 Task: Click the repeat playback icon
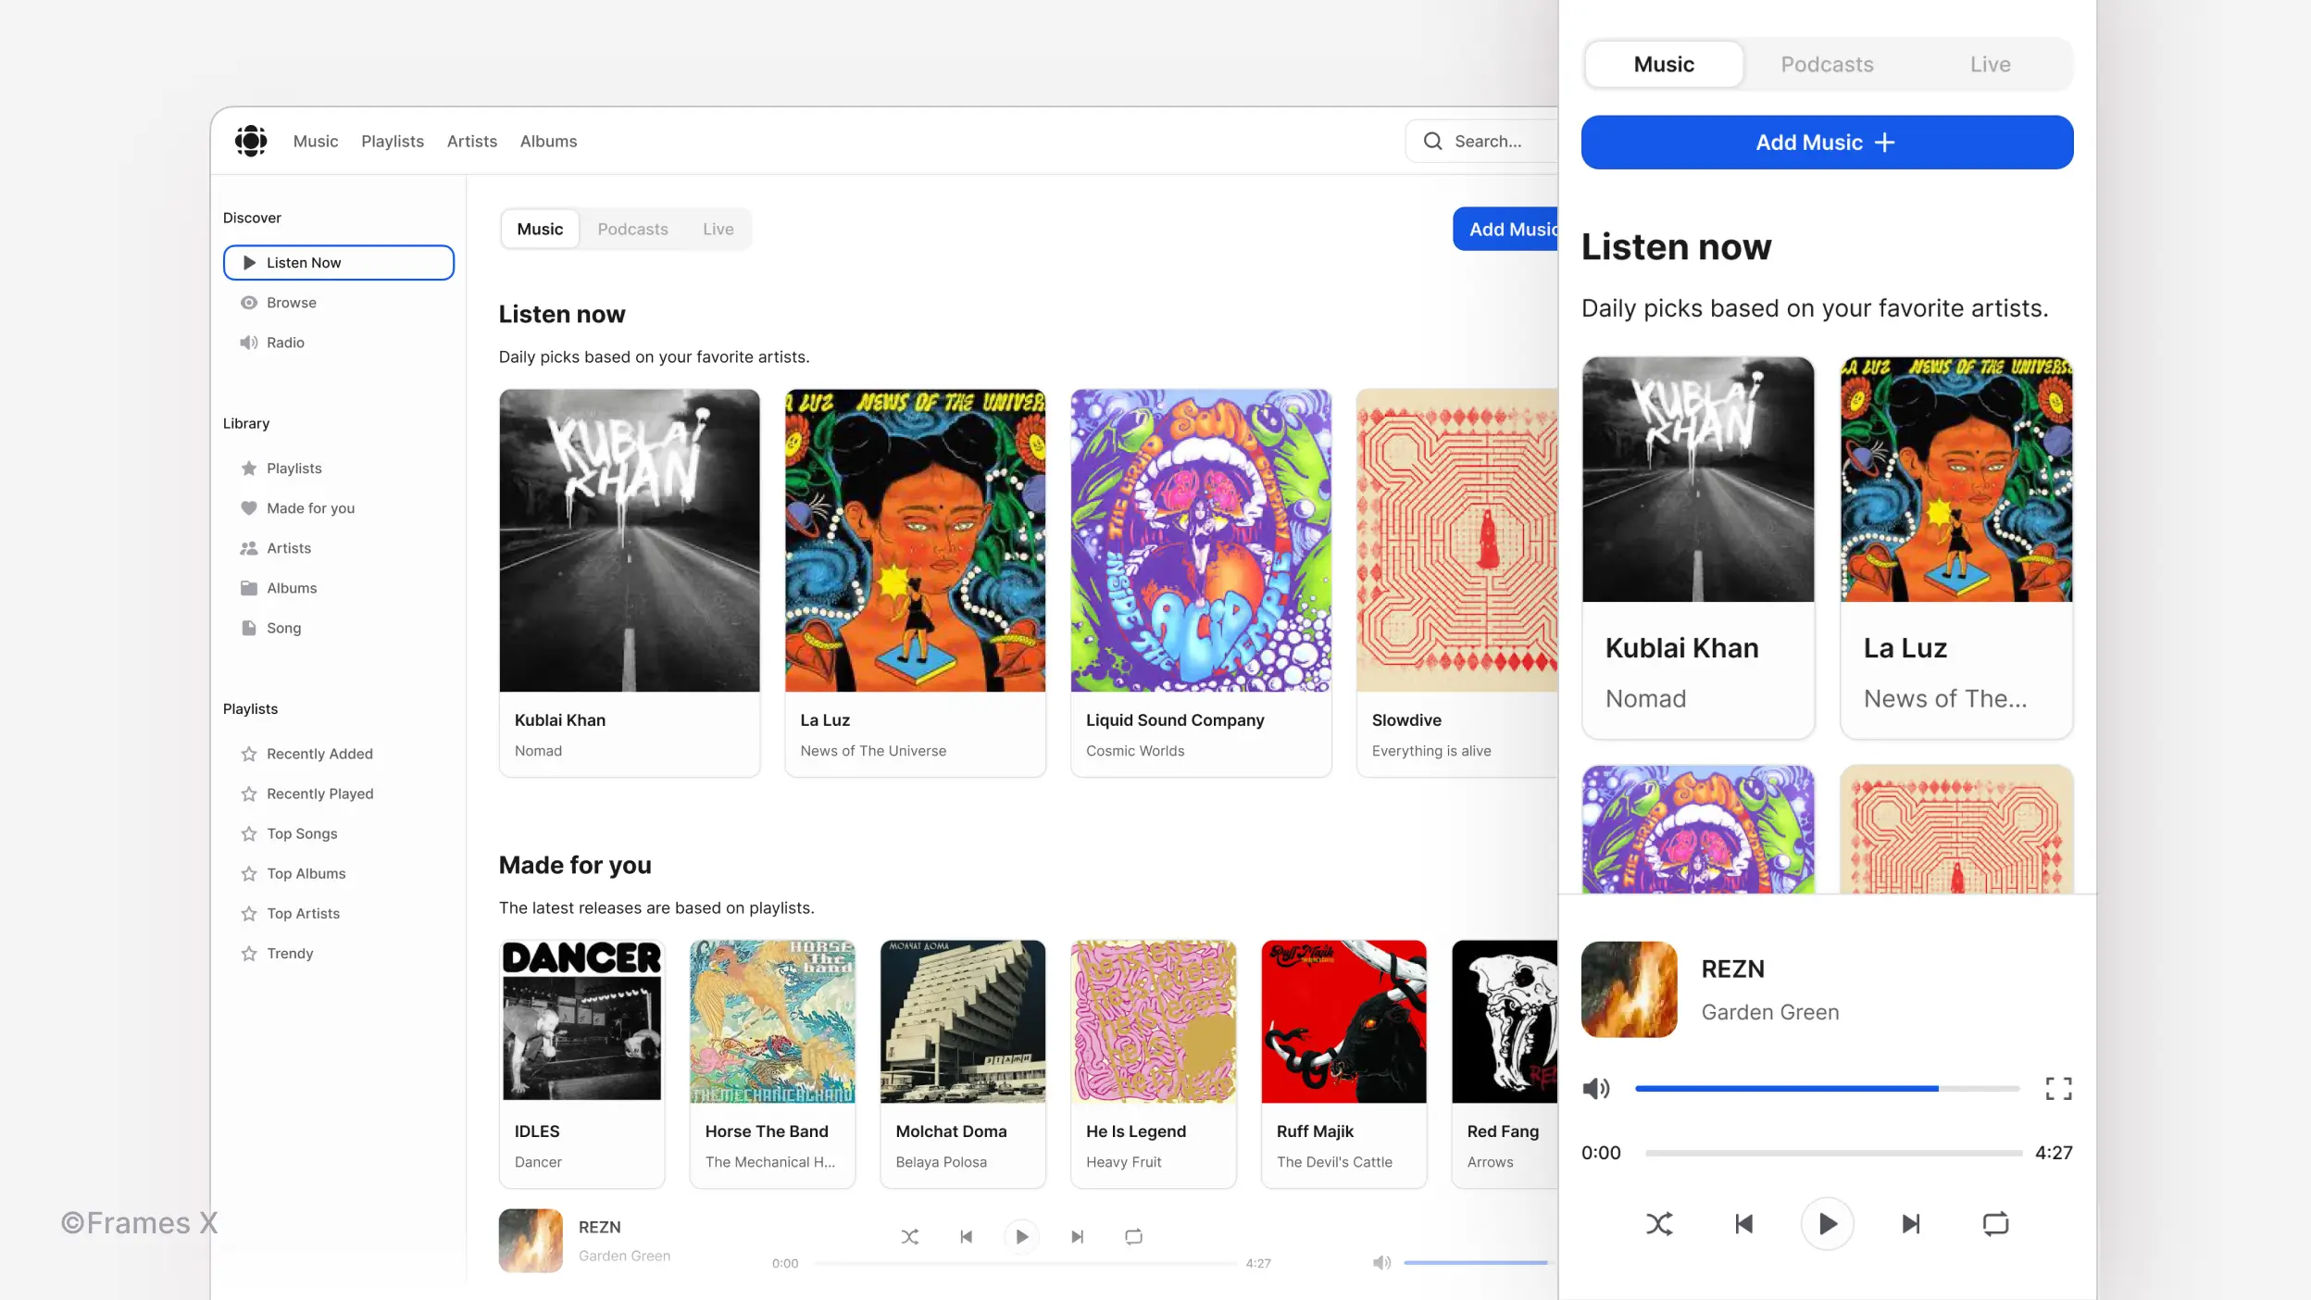click(1997, 1224)
